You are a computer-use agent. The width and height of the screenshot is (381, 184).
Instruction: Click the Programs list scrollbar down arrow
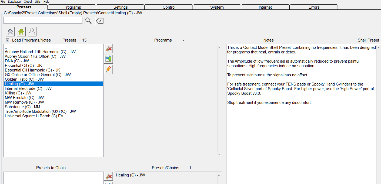tap(219, 155)
